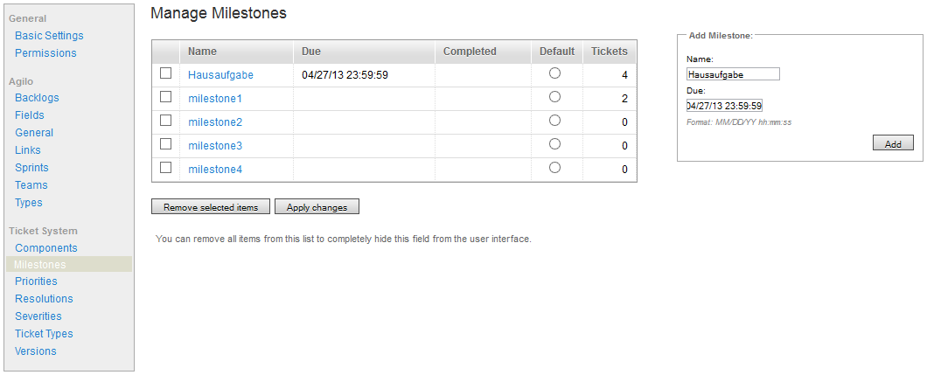Open Ticket Types in the sidebar
Image resolution: width=927 pixels, height=375 pixels.
[44, 334]
